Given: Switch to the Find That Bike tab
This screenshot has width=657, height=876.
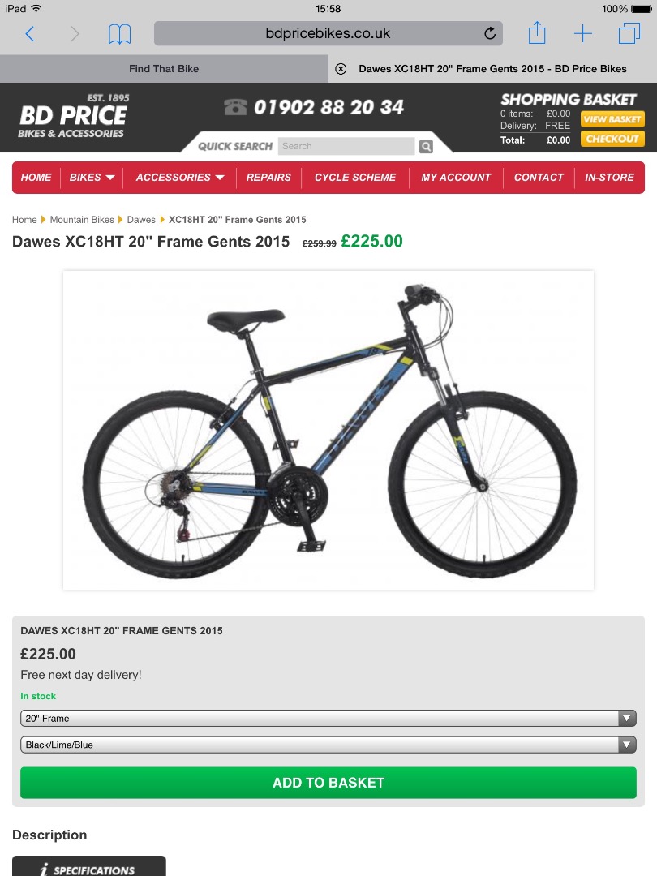Looking at the screenshot, I should pos(164,69).
